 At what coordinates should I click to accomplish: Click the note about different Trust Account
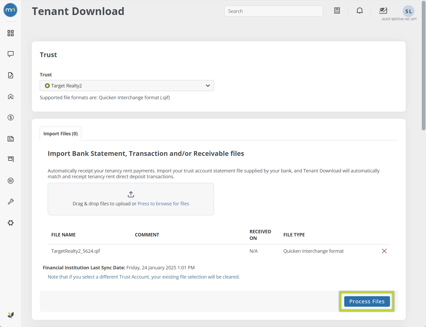point(144,277)
